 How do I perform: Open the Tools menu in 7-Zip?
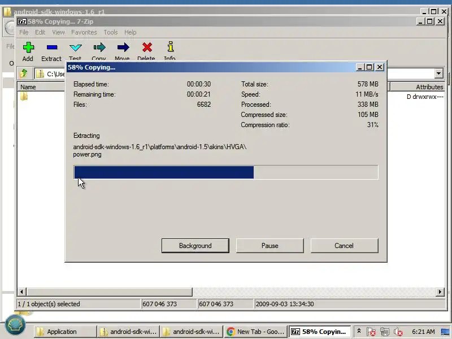point(110,32)
